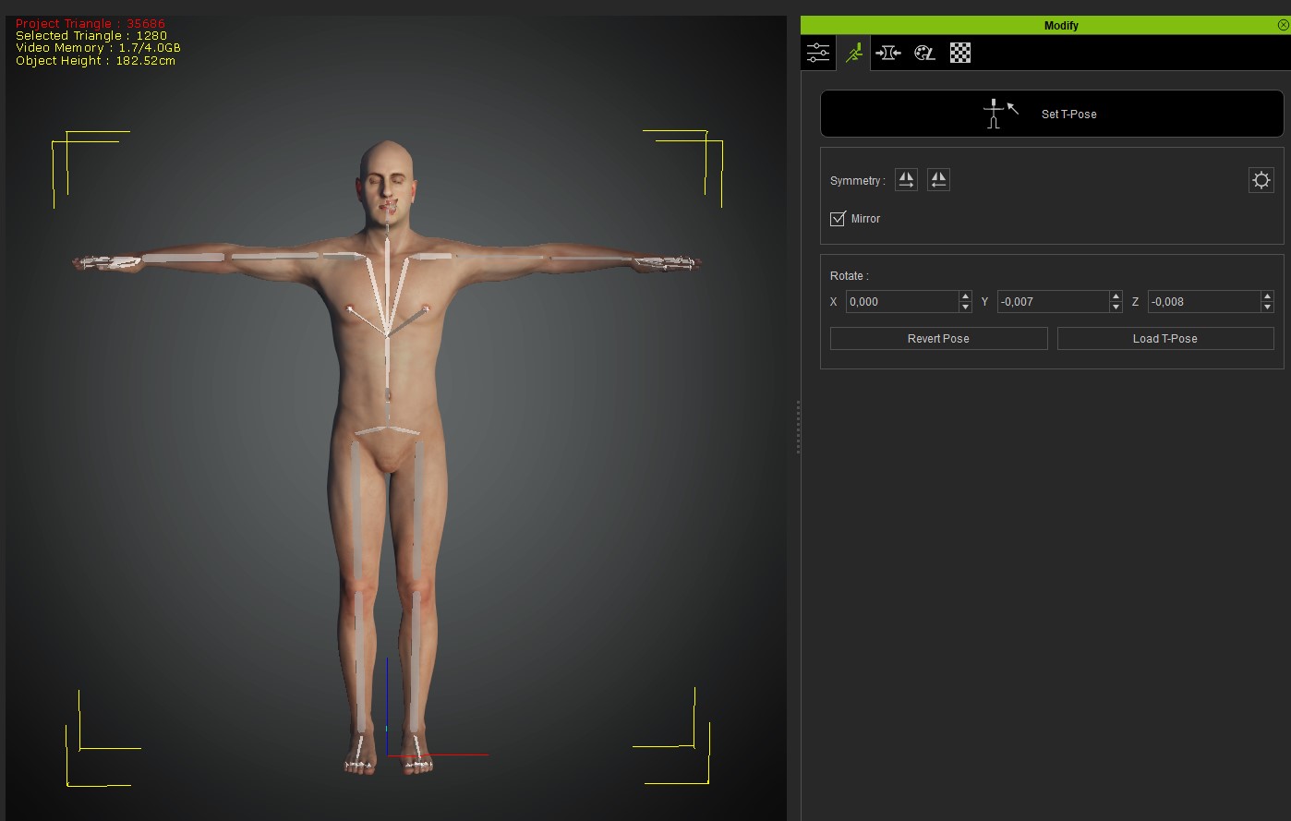Select the green running-figure pose tab
This screenshot has width=1291, height=821.
pos(853,54)
